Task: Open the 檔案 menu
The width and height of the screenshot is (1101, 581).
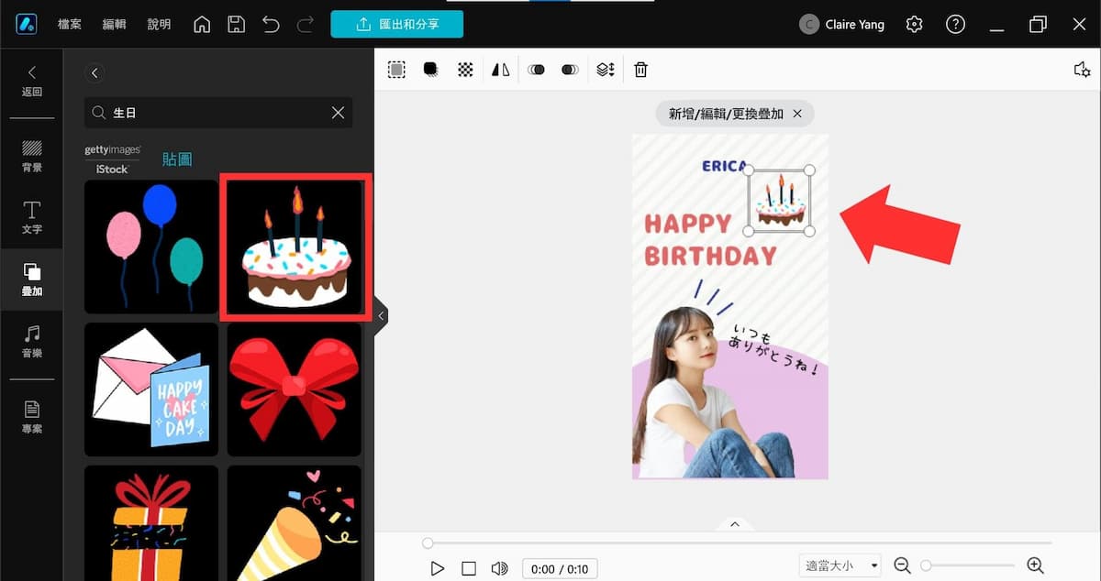Action: (x=70, y=25)
